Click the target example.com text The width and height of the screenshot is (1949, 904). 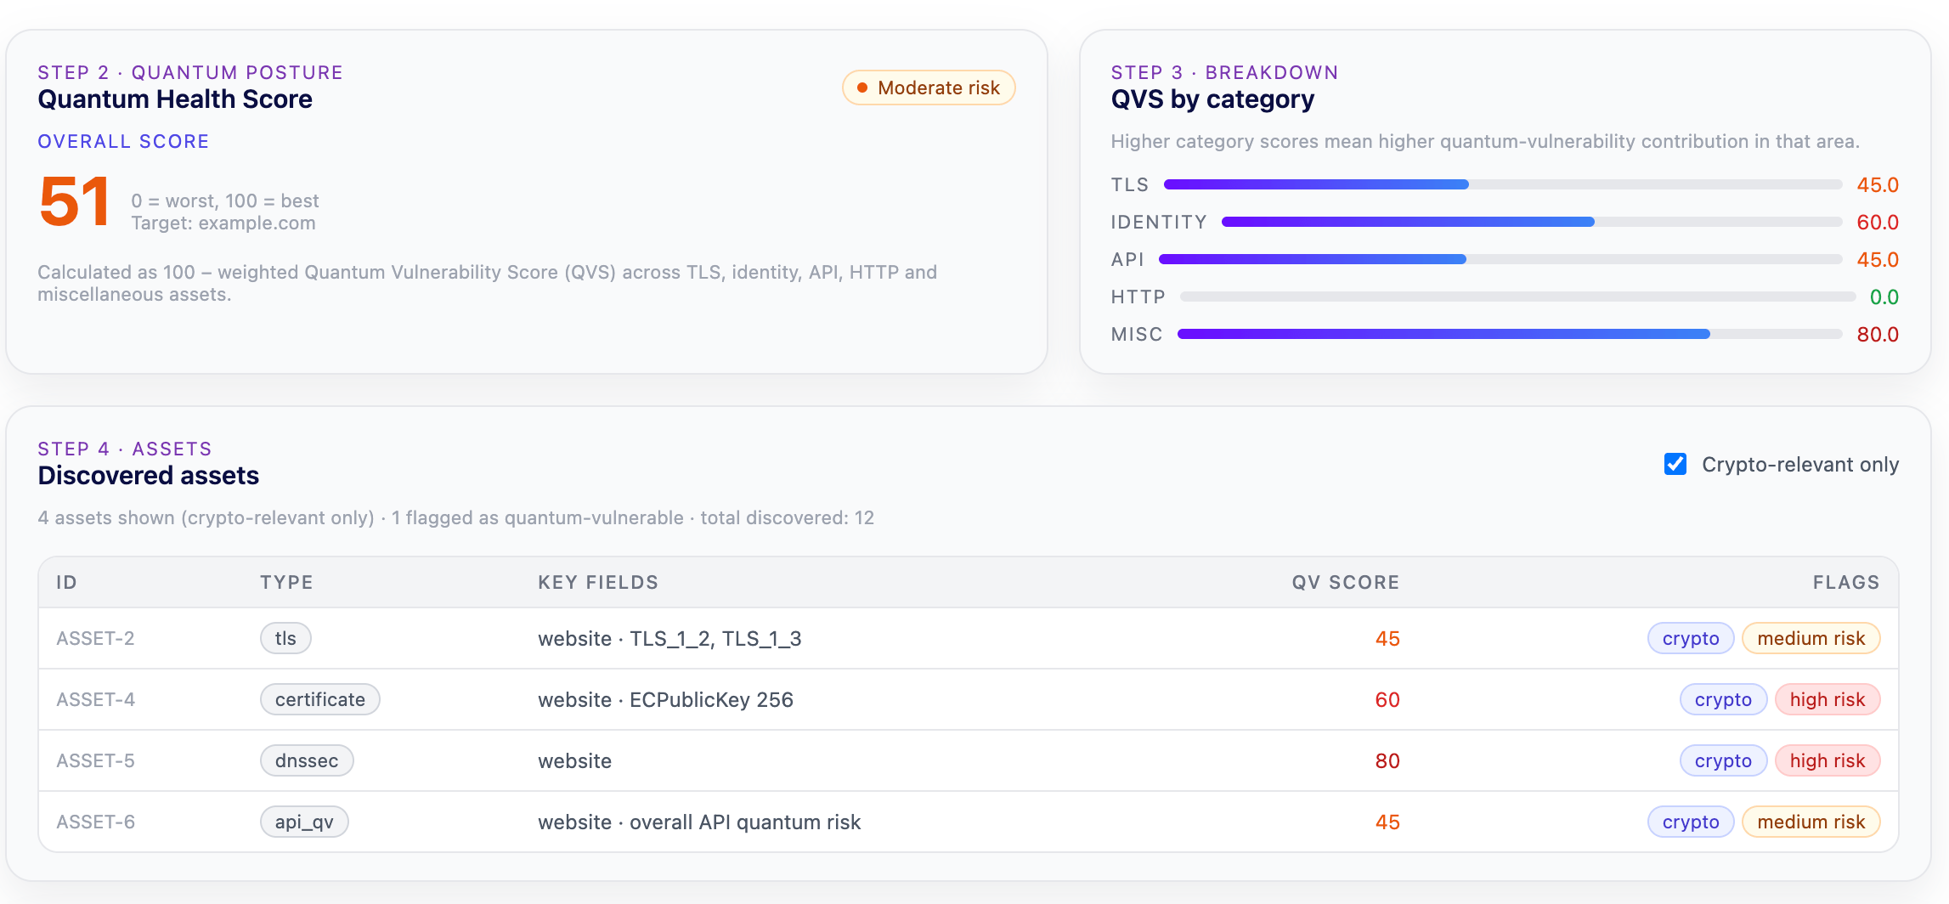[223, 223]
